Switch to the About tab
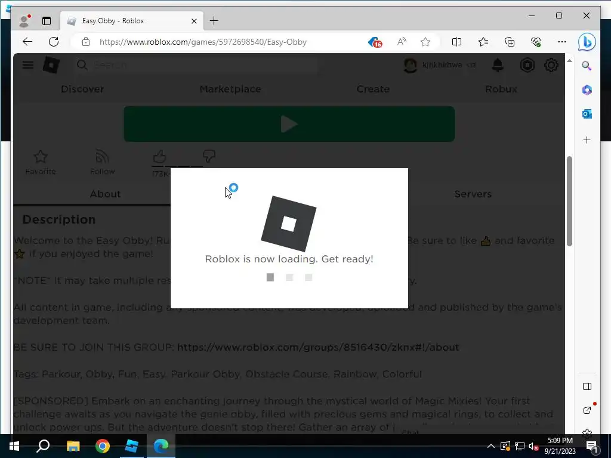This screenshot has width=611, height=458. [x=105, y=194]
